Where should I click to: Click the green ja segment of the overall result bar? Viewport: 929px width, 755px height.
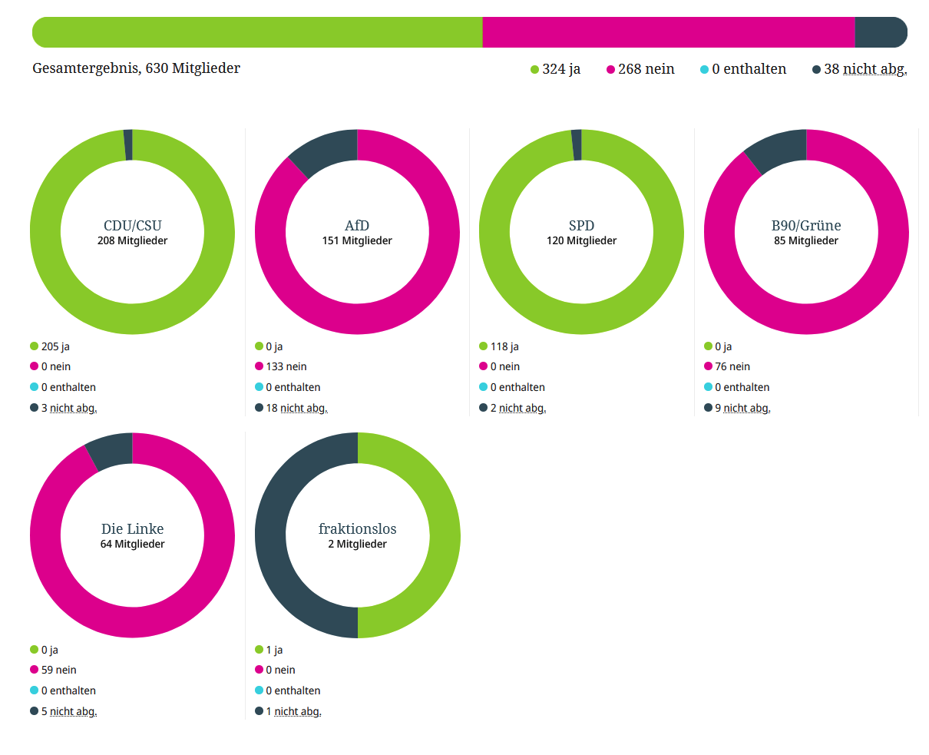click(257, 32)
